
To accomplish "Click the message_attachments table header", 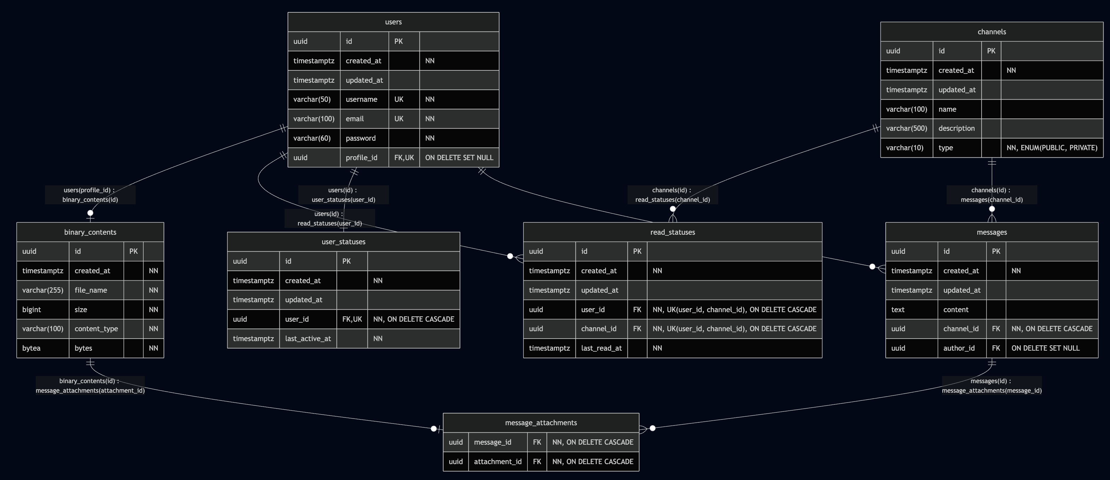I will pyautogui.click(x=541, y=423).
